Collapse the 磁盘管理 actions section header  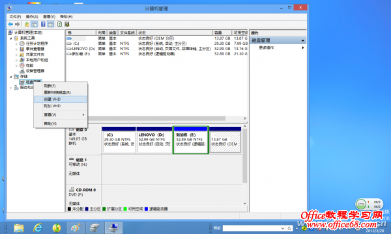278,40
